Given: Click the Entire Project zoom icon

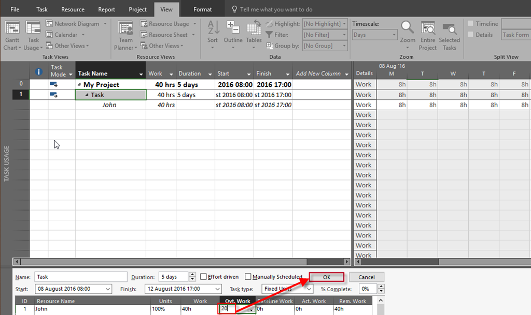Looking at the screenshot, I should click(428, 29).
